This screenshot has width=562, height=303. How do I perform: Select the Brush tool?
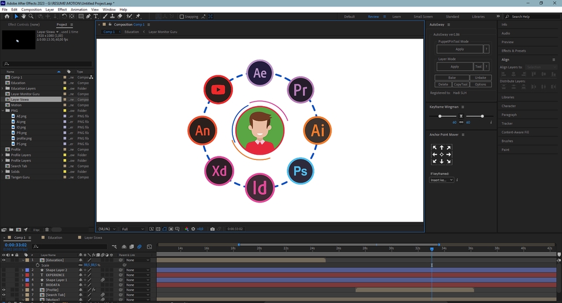coord(105,16)
